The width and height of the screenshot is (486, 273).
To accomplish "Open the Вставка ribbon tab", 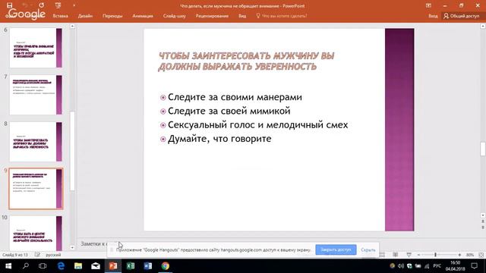I will [x=60, y=16].
